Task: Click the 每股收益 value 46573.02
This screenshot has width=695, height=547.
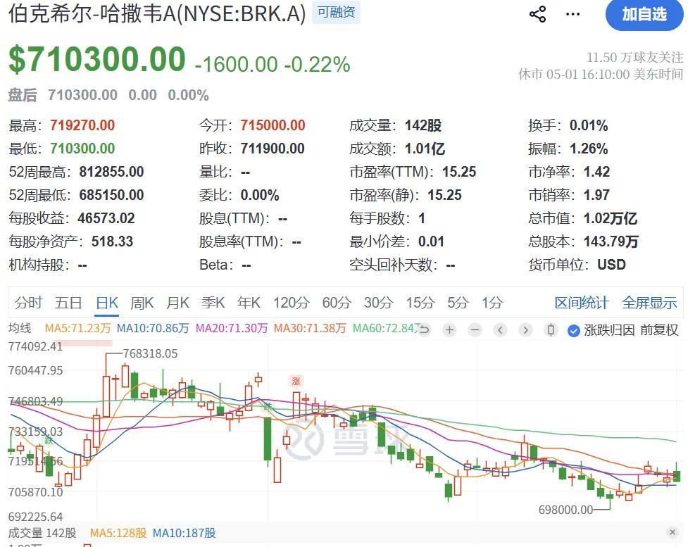Action: pos(106,218)
